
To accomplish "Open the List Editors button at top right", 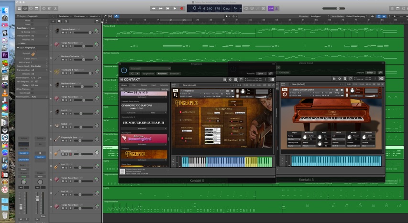I will click(x=392, y=8).
